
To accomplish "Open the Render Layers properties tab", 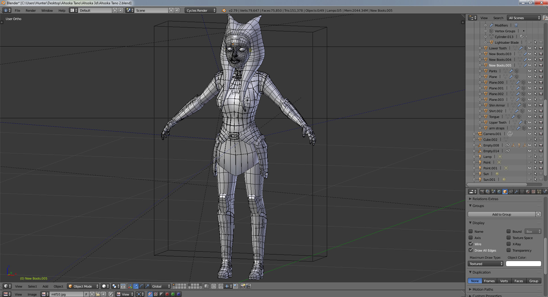I will coord(488,192).
